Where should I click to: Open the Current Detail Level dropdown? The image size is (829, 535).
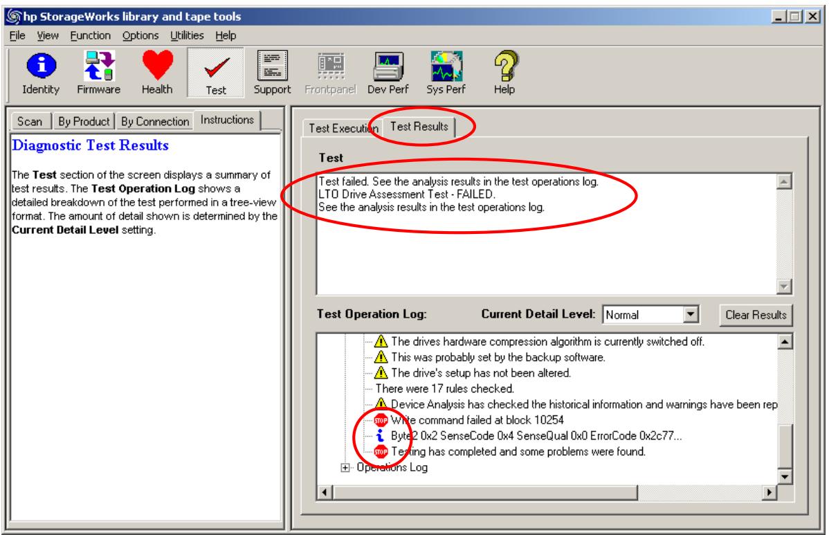click(x=690, y=314)
